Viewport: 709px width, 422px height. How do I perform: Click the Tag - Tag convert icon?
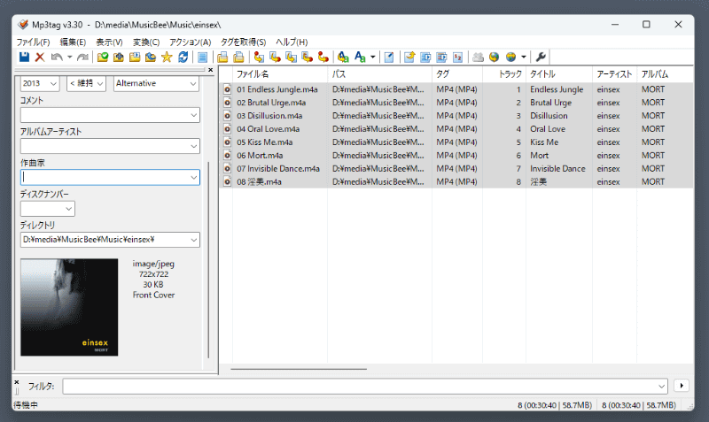click(x=323, y=57)
